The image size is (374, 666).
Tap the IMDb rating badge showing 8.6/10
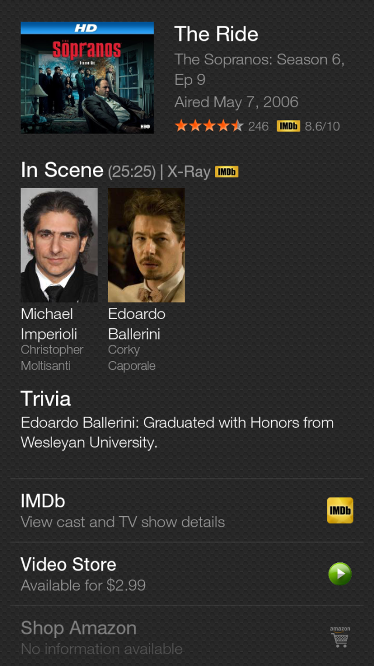[x=289, y=126]
